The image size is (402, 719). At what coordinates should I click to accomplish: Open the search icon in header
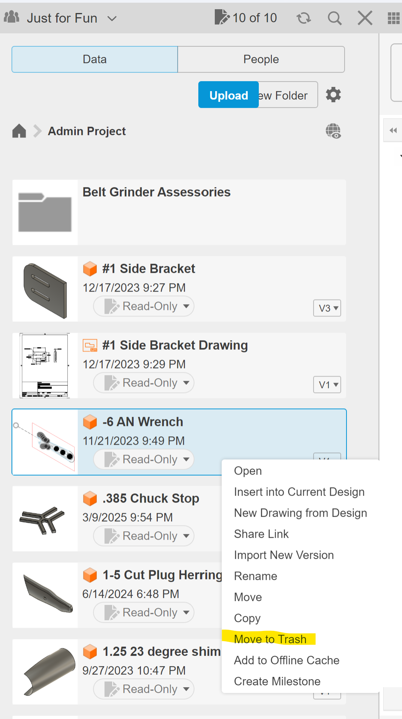point(335,18)
